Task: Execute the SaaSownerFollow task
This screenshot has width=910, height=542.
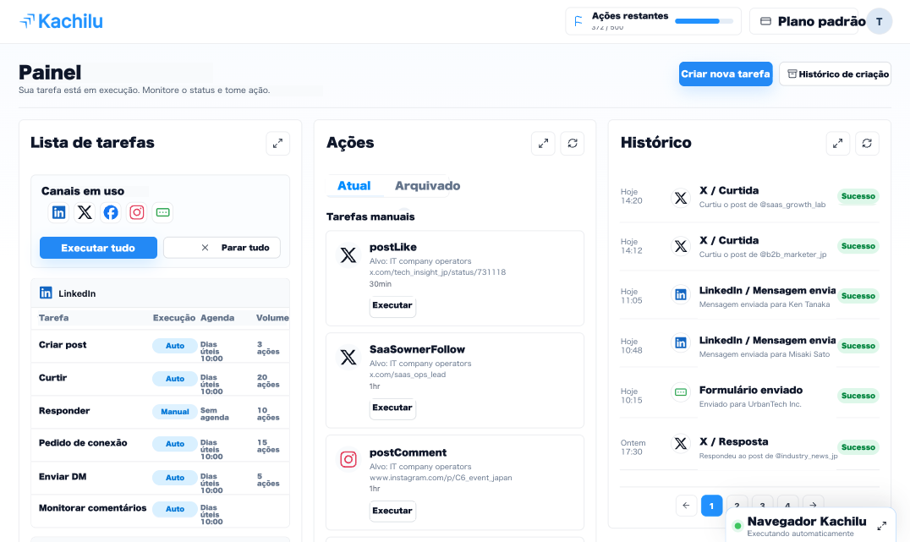Action: click(x=392, y=408)
